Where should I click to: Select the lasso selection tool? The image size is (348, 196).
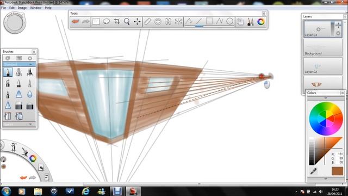click(107, 22)
